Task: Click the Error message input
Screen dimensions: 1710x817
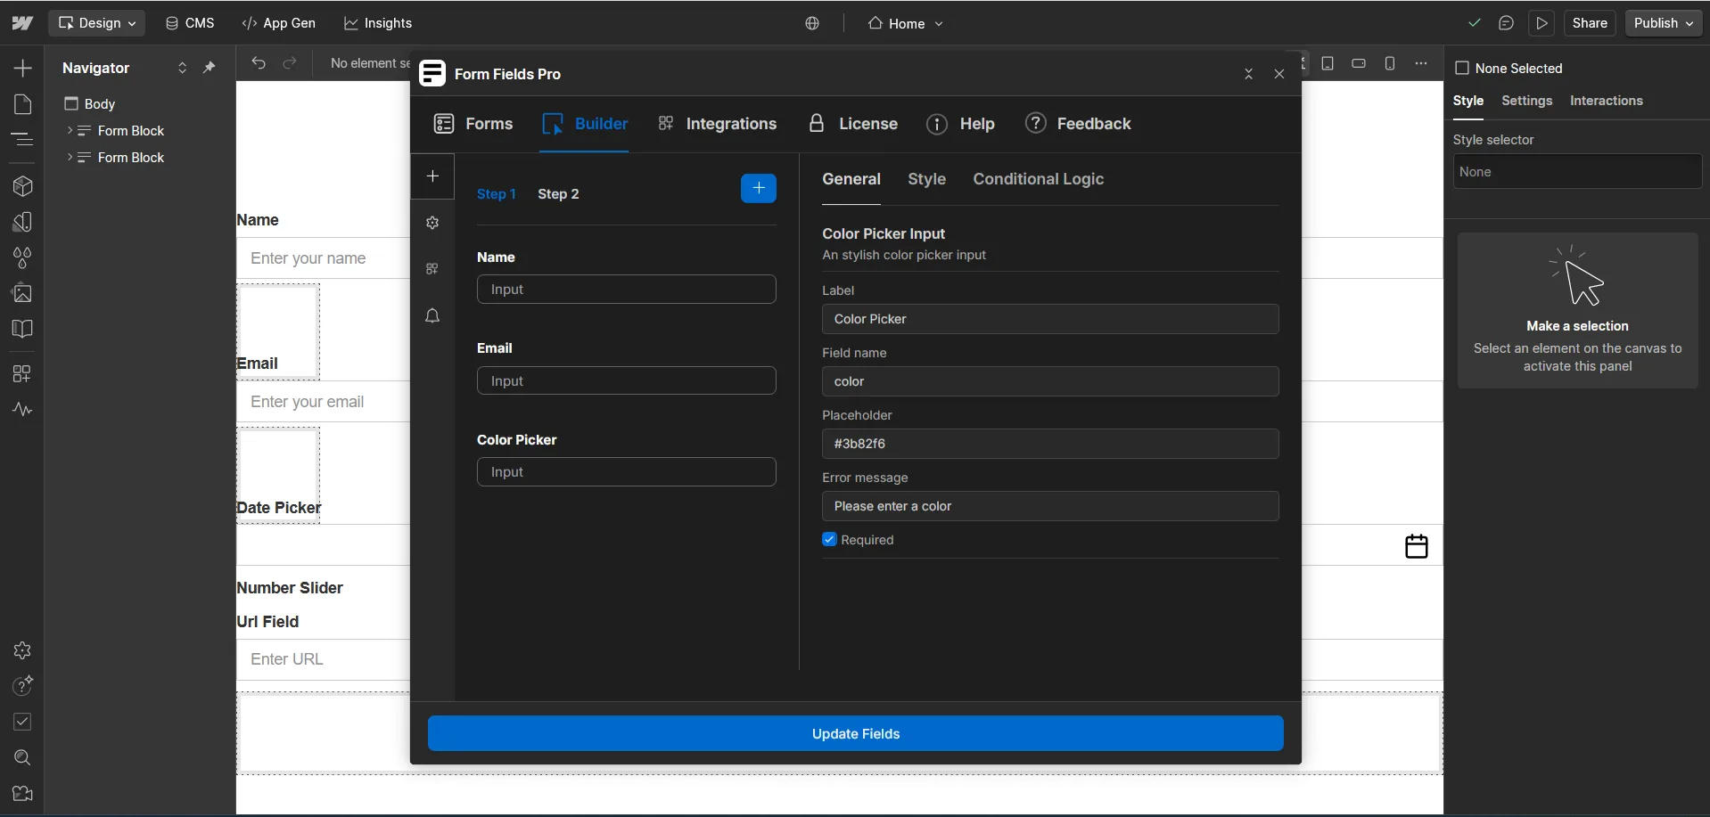Action: 1050,506
